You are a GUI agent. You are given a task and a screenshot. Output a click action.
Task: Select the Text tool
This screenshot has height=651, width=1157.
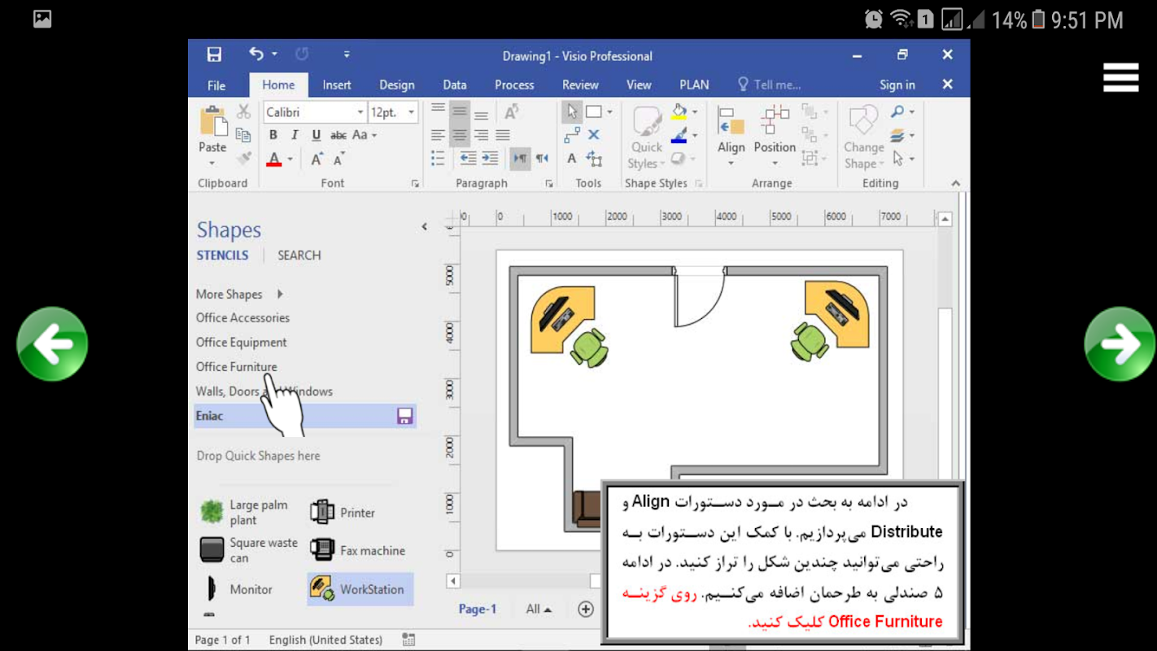[572, 158]
